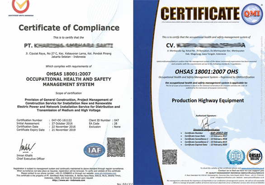Click the certification date "22 November 2016"
The height and width of the screenshot is (185, 265).
point(64,127)
